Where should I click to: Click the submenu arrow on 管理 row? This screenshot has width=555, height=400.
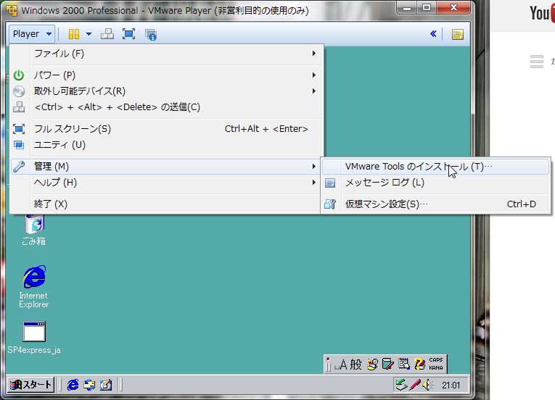point(313,166)
